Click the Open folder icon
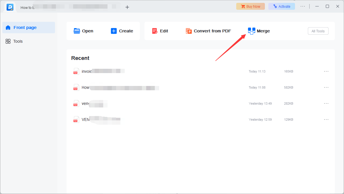Image resolution: width=344 pixels, height=194 pixels. tap(77, 31)
